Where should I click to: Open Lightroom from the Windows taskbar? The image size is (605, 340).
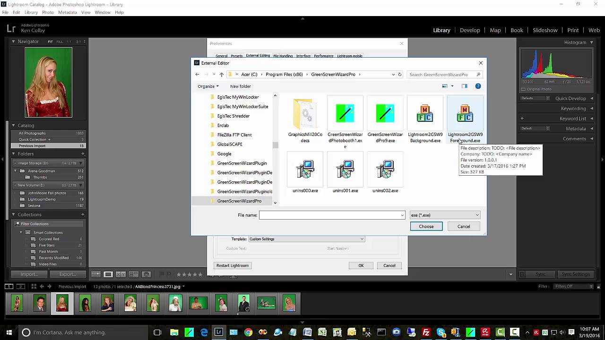(x=219, y=332)
